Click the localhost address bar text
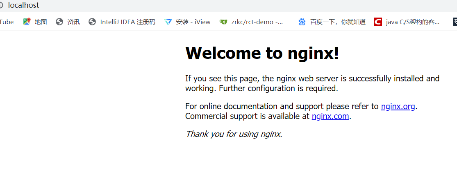Screen dimensions: 457x177 (x=23, y=5)
